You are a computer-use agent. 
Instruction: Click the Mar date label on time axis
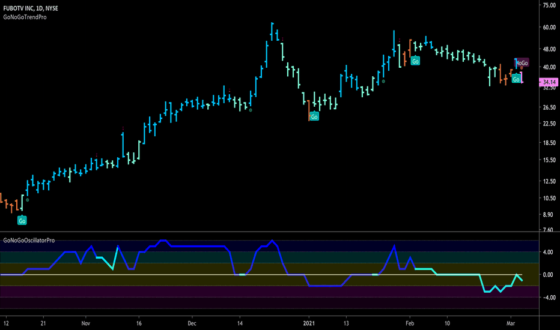(511, 323)
